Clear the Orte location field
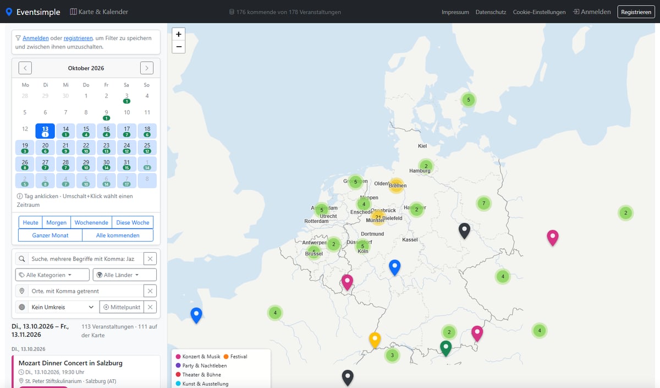 click(150, 291)
